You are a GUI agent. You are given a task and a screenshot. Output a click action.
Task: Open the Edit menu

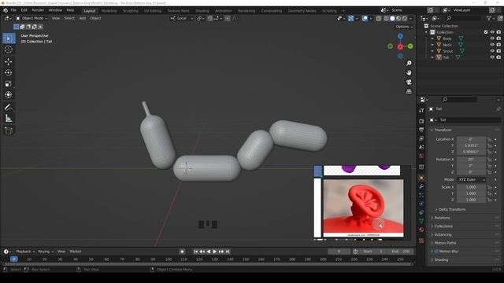tap(24, 10)
